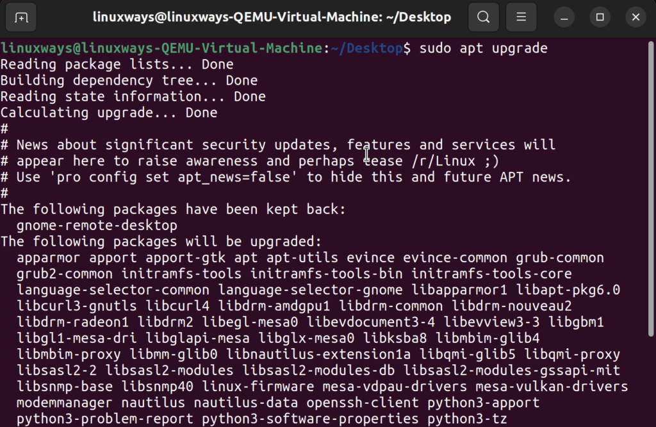
Task: Click the 'apparmor' package name
Action: point(48,258)
